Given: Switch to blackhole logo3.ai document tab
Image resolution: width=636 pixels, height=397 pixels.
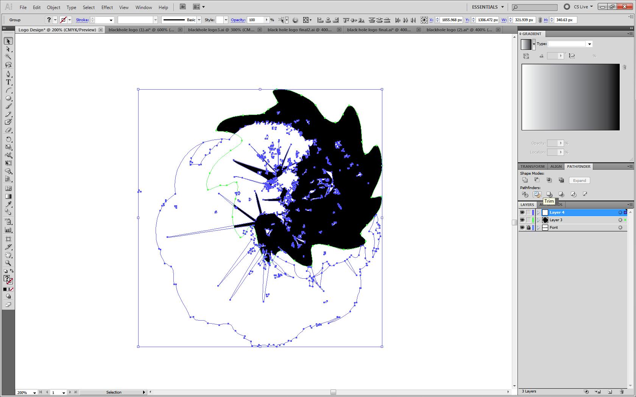Looking at the screenshot, I should pos(221,30).
